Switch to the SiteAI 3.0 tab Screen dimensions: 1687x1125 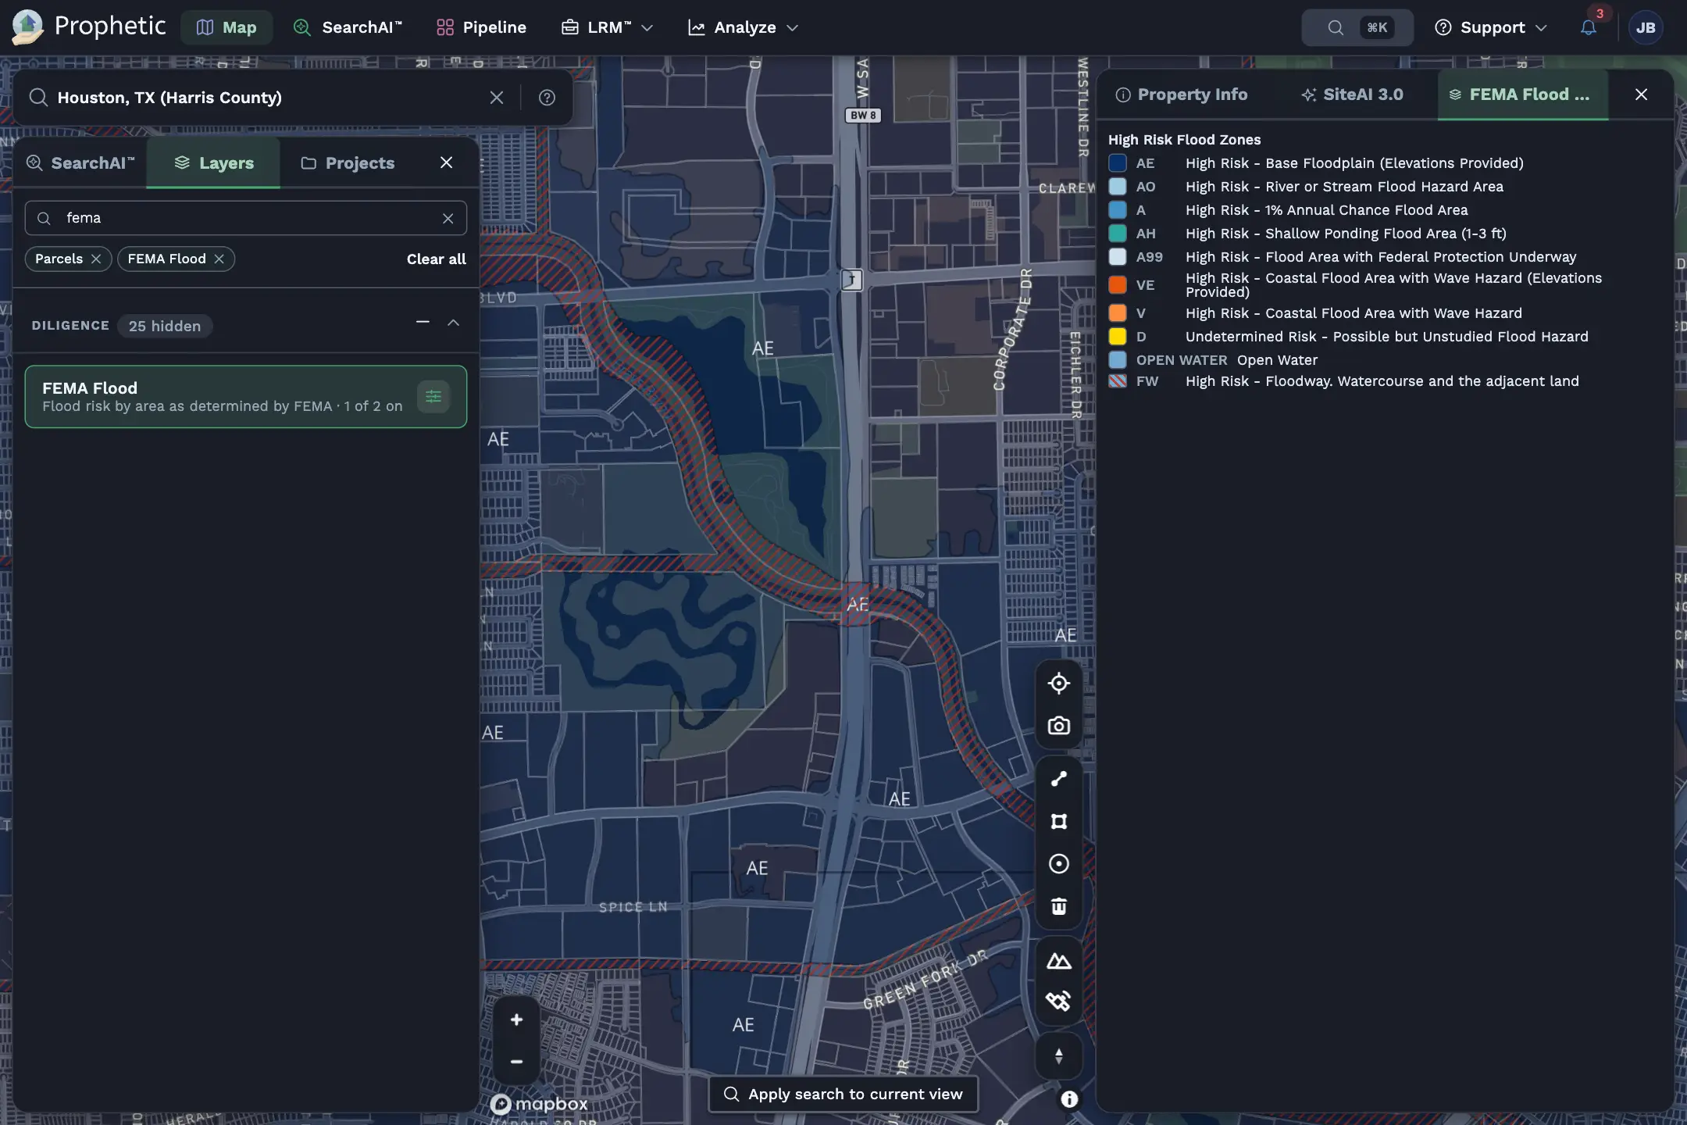click(1352, 95)
